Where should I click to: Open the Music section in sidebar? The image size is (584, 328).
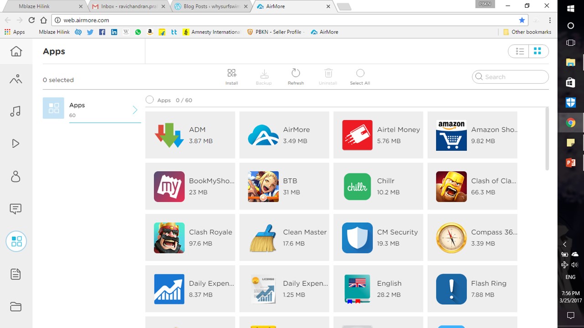(16, 111)
